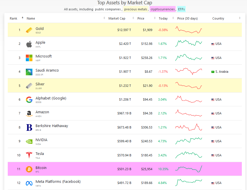Toggle the ETFs filter
247x190 pixels.
click(181, 9)
